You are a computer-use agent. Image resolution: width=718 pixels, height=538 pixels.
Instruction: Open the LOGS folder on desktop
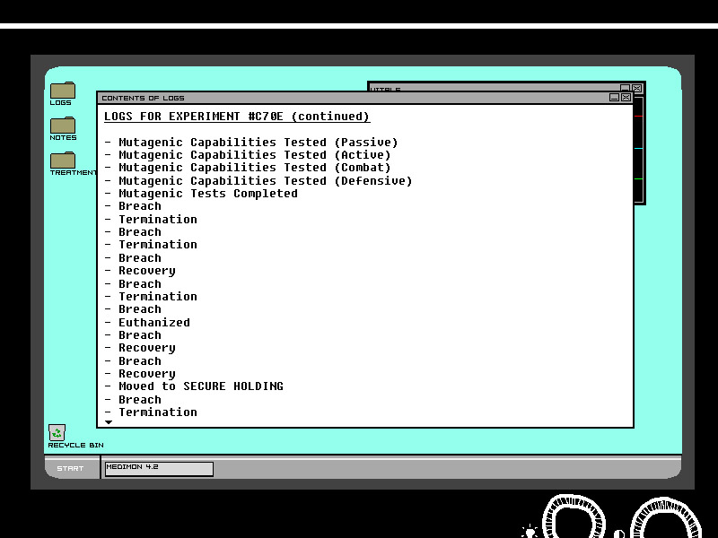[62, 91]
